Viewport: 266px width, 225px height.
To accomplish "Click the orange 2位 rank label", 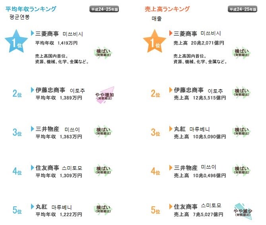I will (x=155, y=94).
